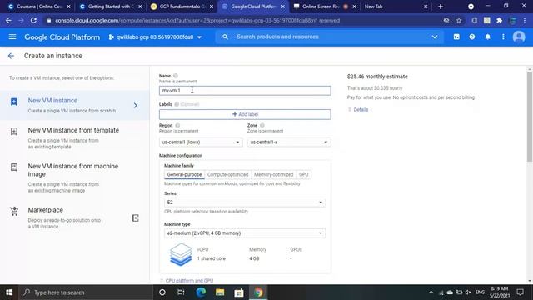Open Task View on the taskbar
Image resolution: width=533 pixels, height=300 pixels.
pos(181,292)
